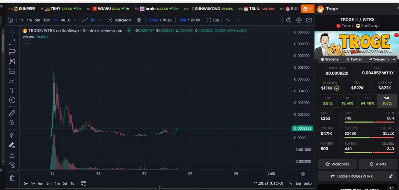Open the emoji icons tool

(x=12, y=100)
